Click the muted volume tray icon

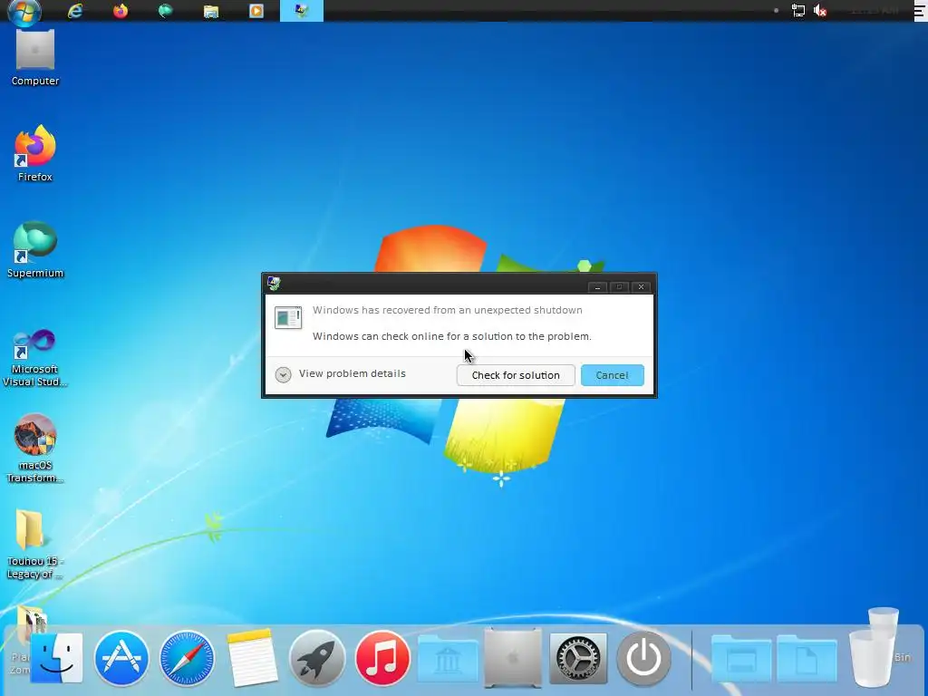tap(820, 11)
